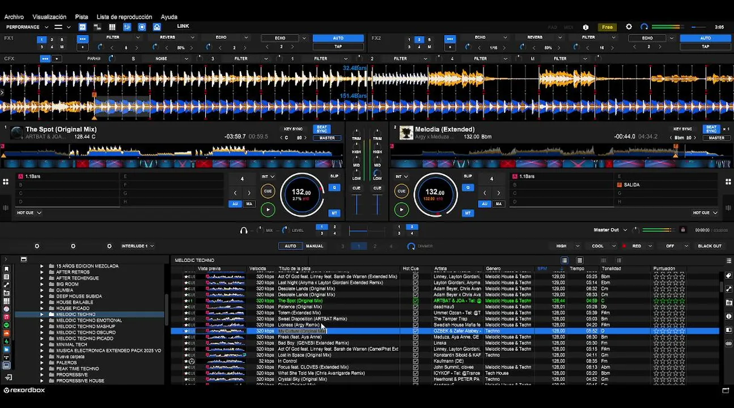Click deck 1 channel volume fader
This screenshot has height=408, width=734.
(357, 204)
